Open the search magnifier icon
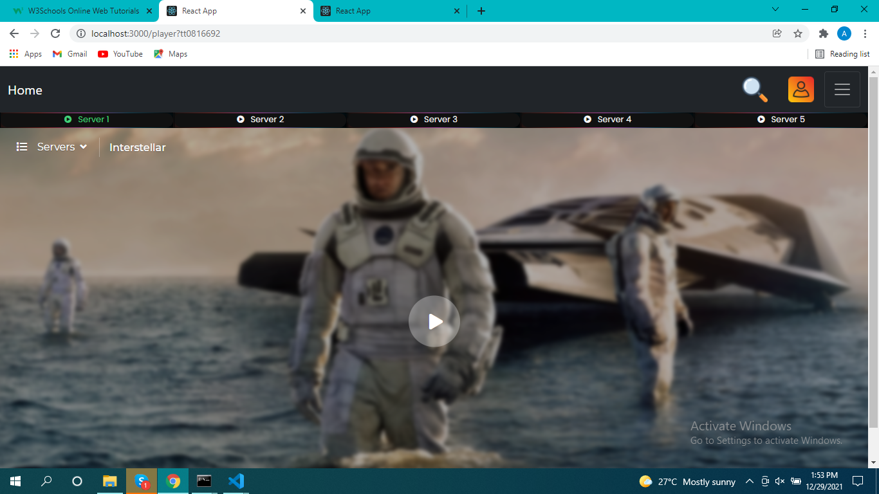Image resolution: width=879 pixels, height=494 pixels. [x=755, y=90]
